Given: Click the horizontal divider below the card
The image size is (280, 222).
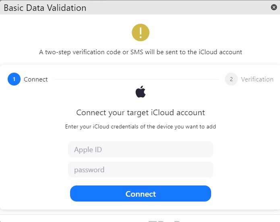Looking at the screenshot, I should click(x=140, y=215).
